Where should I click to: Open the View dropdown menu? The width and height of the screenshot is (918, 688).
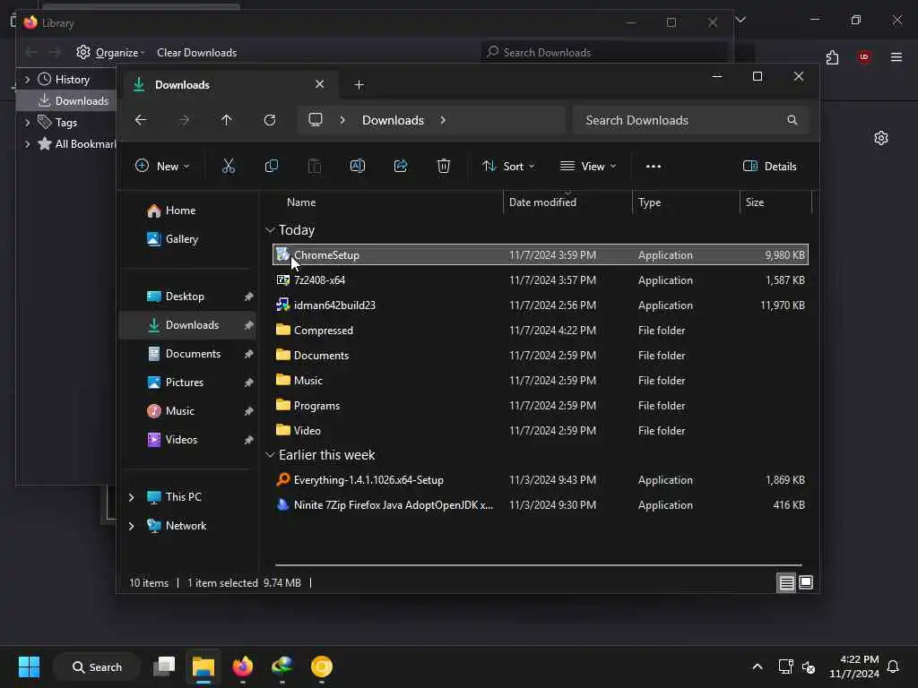click(588, 166)
